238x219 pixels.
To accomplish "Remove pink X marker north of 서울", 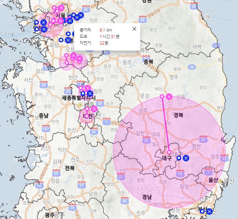I will (x=61, y=8).
